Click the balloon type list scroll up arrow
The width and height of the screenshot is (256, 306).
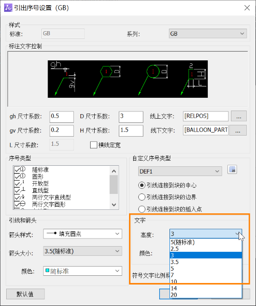coord(114,171)
